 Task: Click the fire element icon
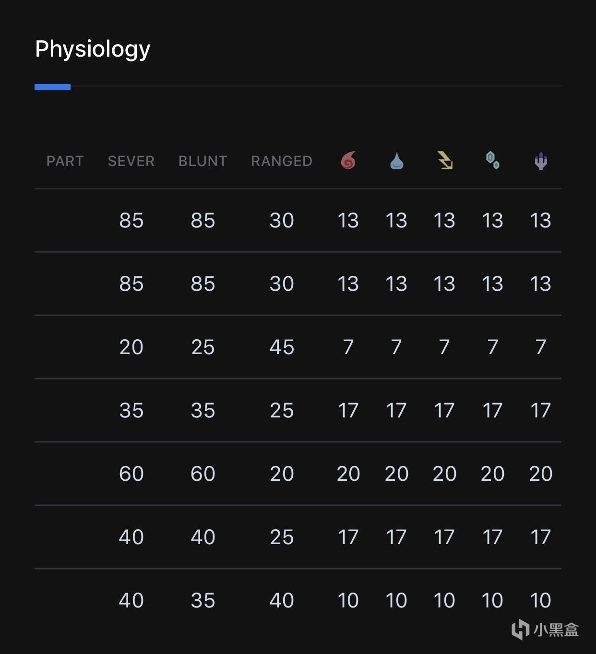pyautogui.click(x=348, y=161)
